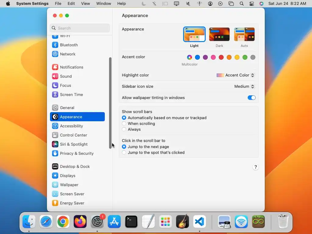This screenshot has width=312, height=234.
Task: Open Notifications settings
Action: click(x=77, y=67)
